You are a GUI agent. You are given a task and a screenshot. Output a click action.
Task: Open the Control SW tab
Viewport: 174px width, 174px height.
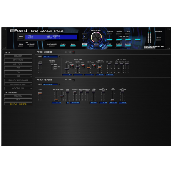tap(18, 88)
